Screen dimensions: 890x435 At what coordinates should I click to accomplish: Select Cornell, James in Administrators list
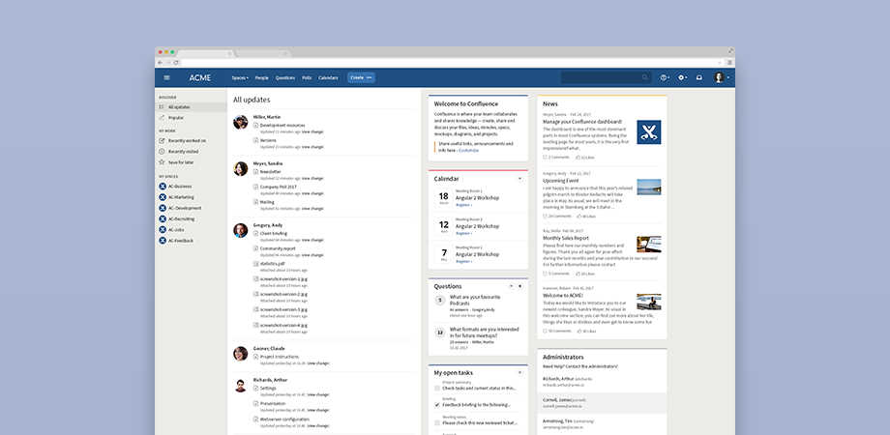click(603, 402)
